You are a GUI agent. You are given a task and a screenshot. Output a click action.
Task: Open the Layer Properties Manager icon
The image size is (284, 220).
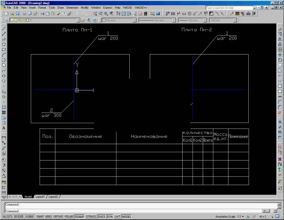pos(7,20)
